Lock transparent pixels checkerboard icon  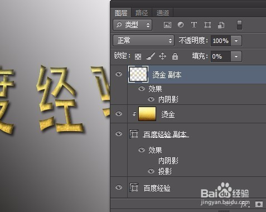pyautogui.click(x=138, y=56)
